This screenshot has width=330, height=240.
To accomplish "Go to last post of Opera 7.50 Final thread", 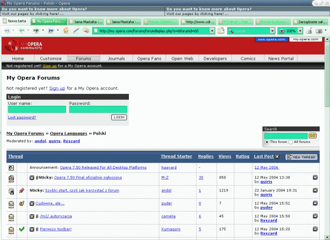I will (315, 178).
